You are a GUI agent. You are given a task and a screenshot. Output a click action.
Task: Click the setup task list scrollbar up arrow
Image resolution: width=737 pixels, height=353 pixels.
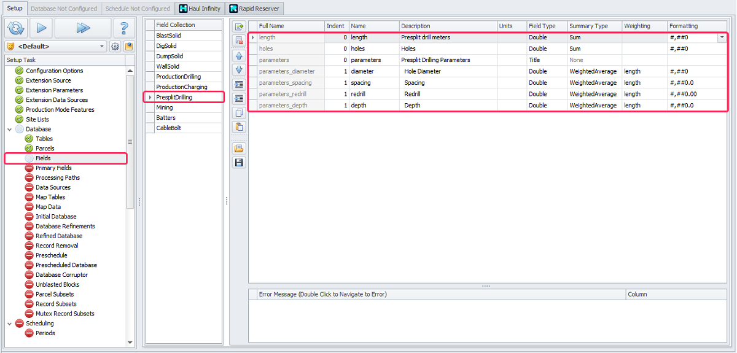[x=130, y=71]
